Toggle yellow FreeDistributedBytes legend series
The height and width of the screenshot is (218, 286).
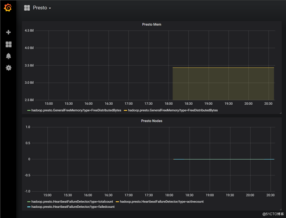point(173,110)
